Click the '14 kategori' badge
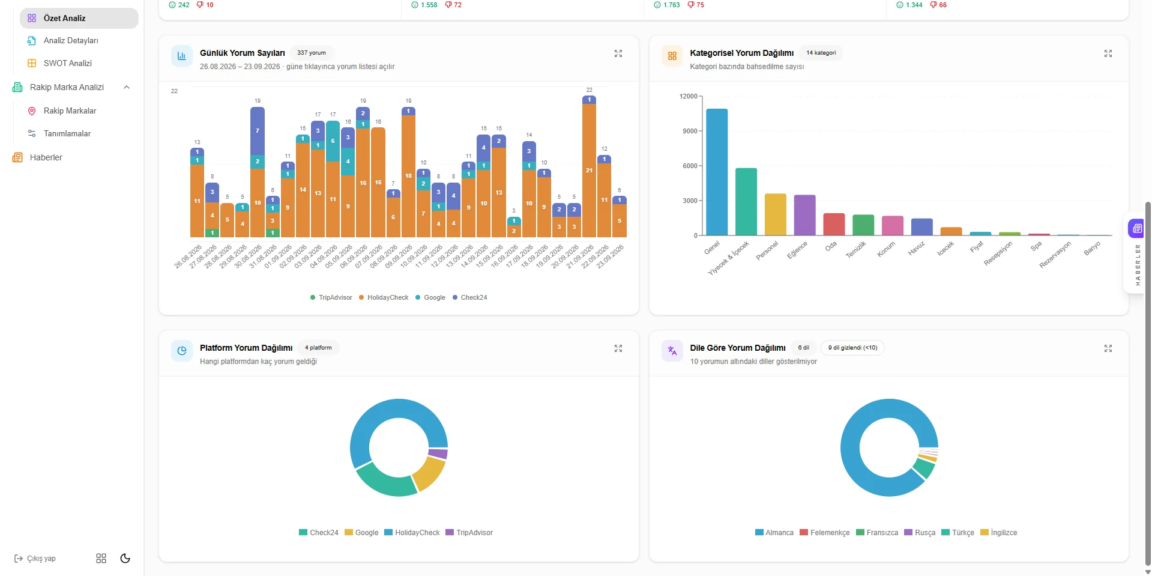The height and width of the screenshot is (576, 1152). pos(821,53)
